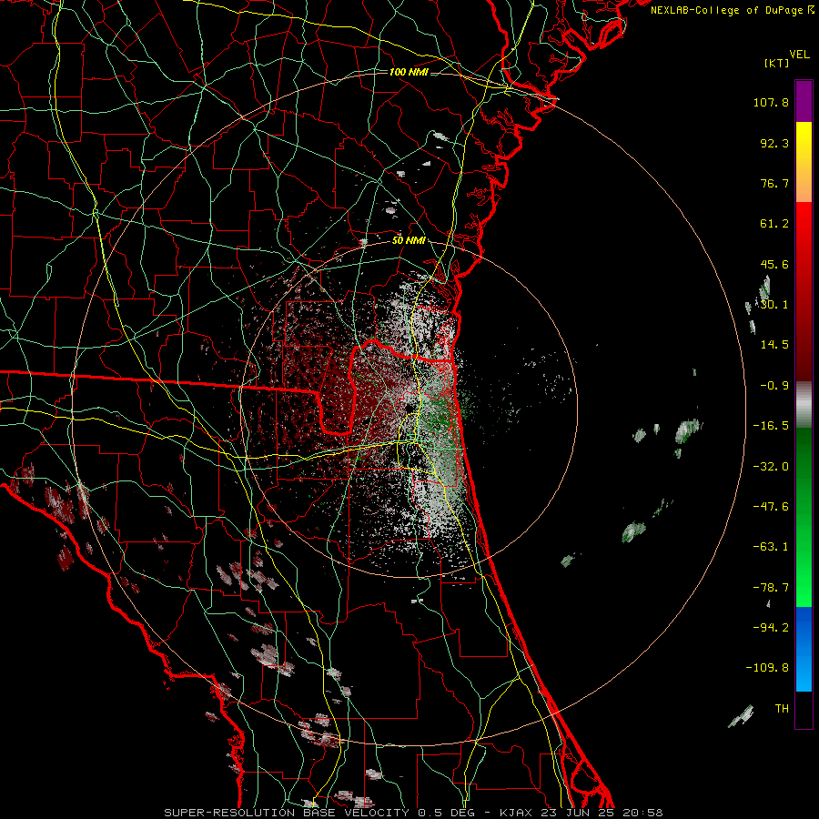Click the -16.5 velocity scale value
The width and height of the screenshot is (819, 819).
[771, 426]
